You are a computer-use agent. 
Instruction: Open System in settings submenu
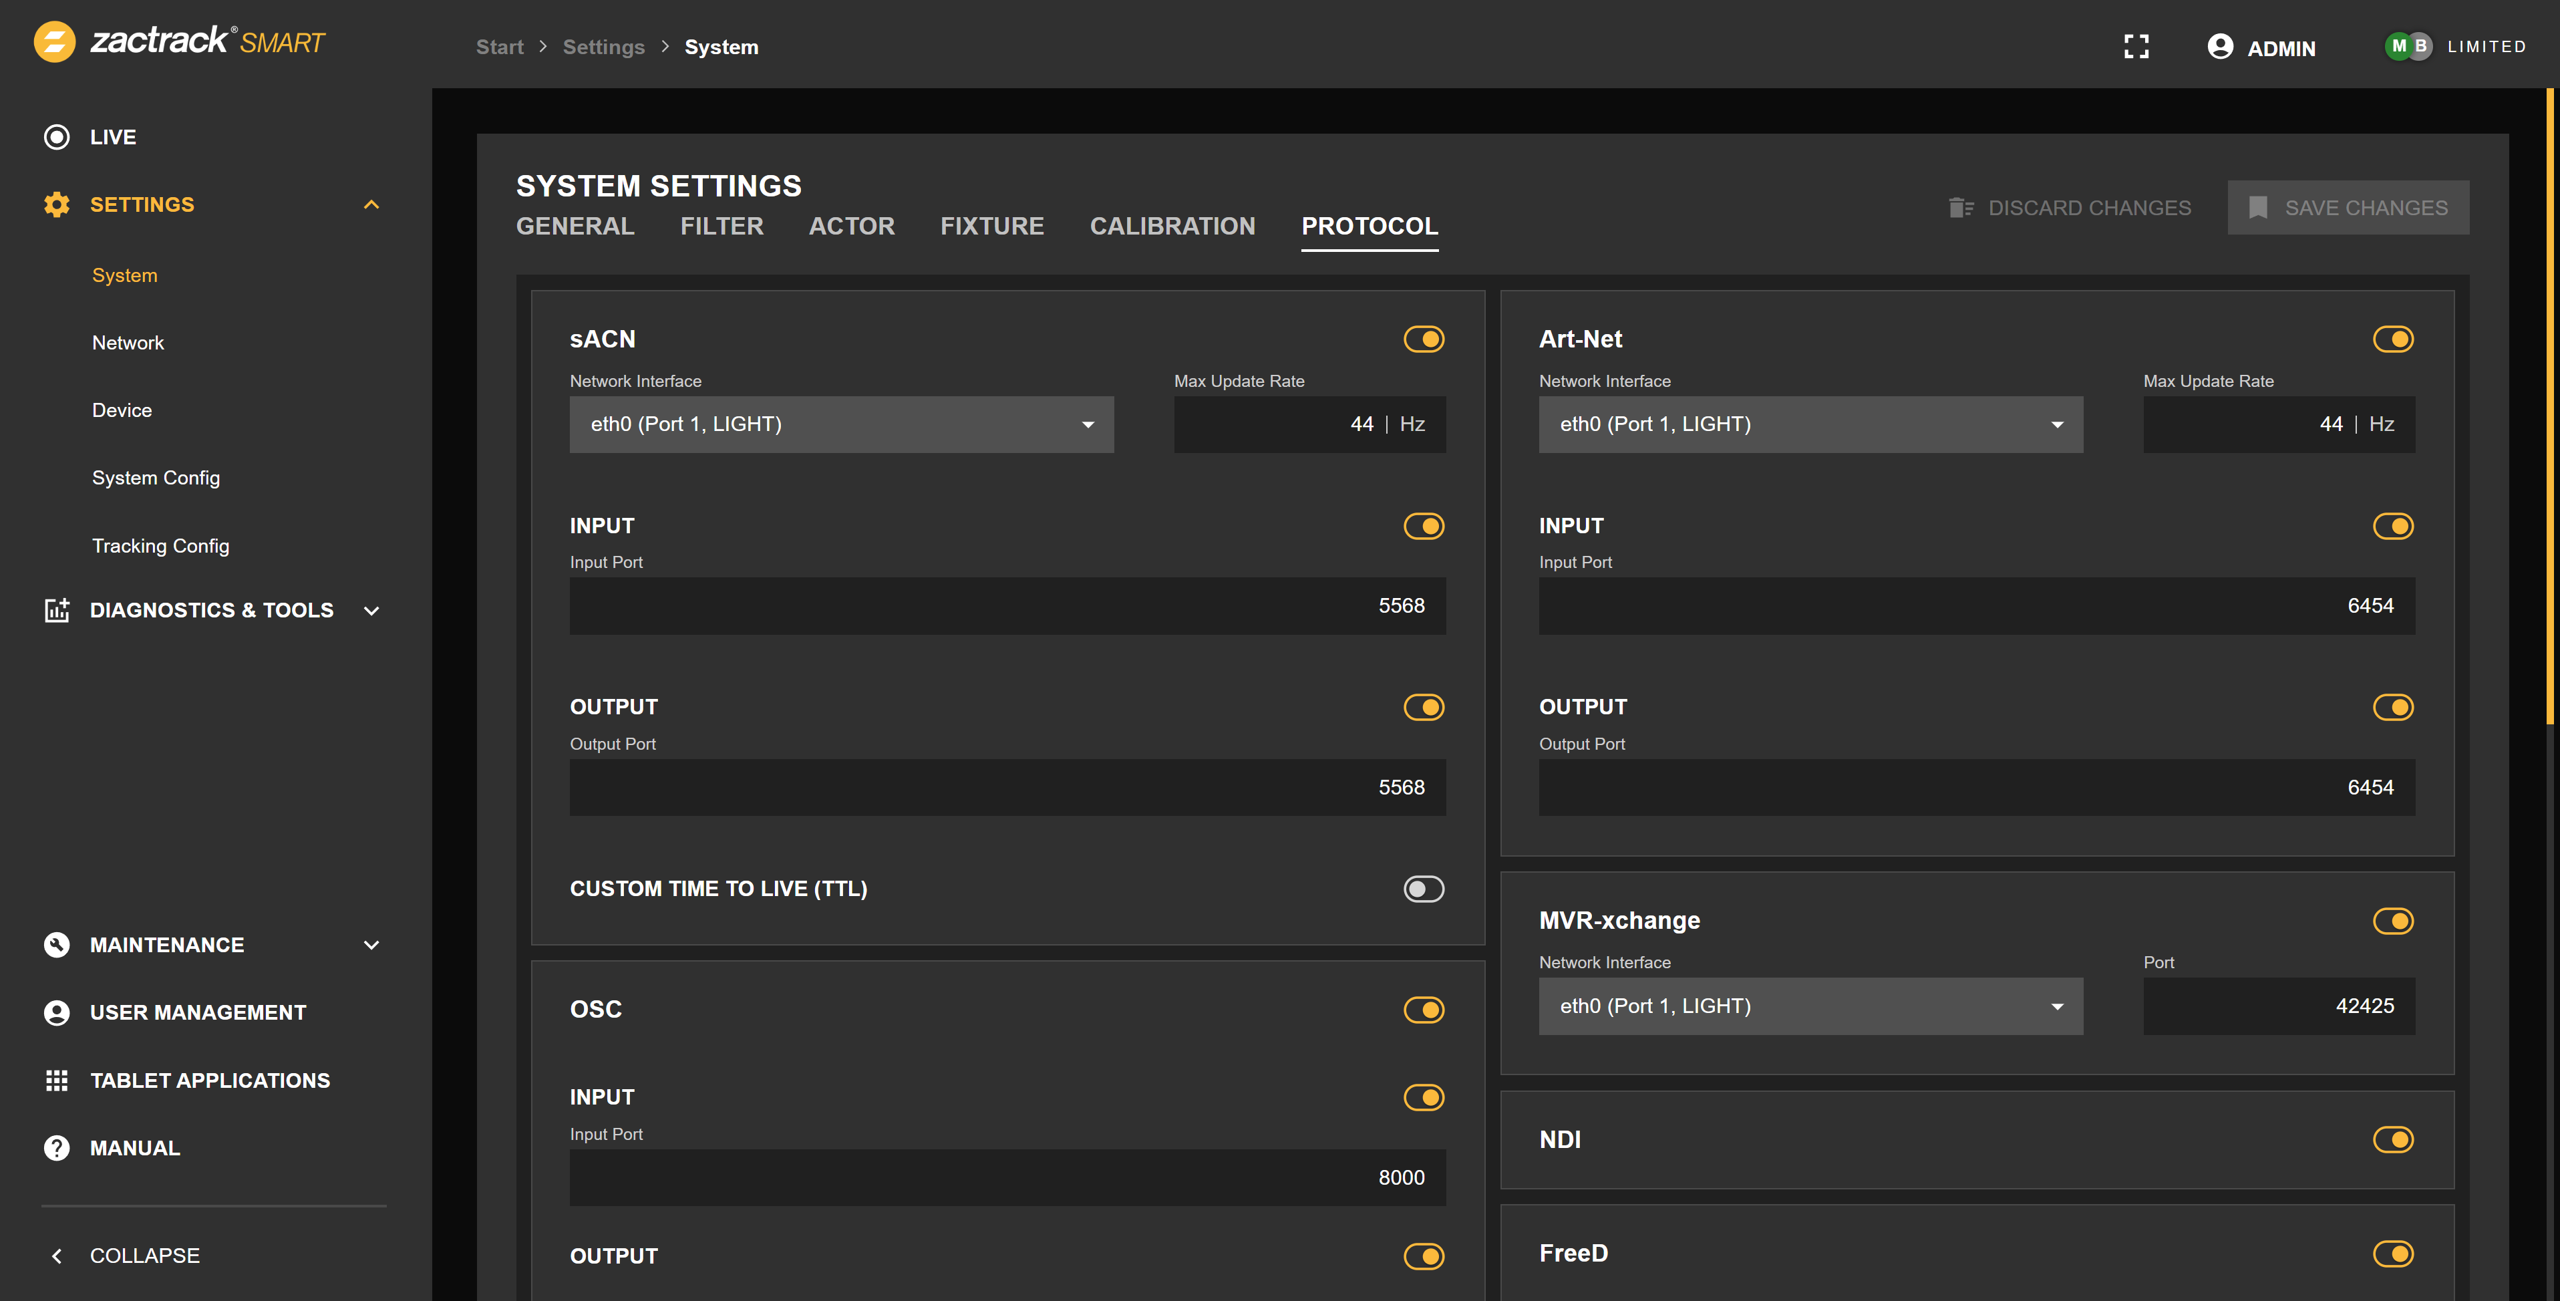(x=124, y=275)
